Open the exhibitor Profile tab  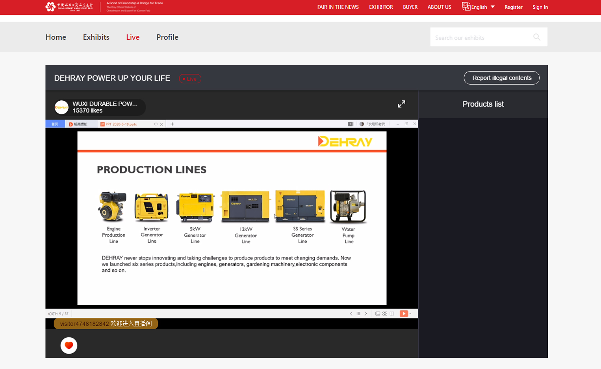coord(167,37)
